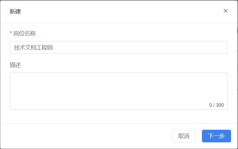Click the 新建 dialog title

pyautogui.click(x=15, y=12)
